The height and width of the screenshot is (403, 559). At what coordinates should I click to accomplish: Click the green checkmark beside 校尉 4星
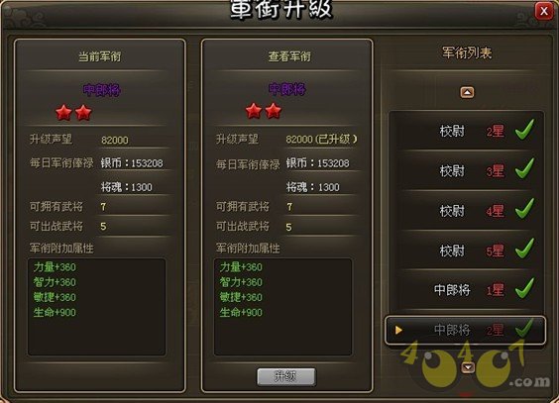(524, 209)
